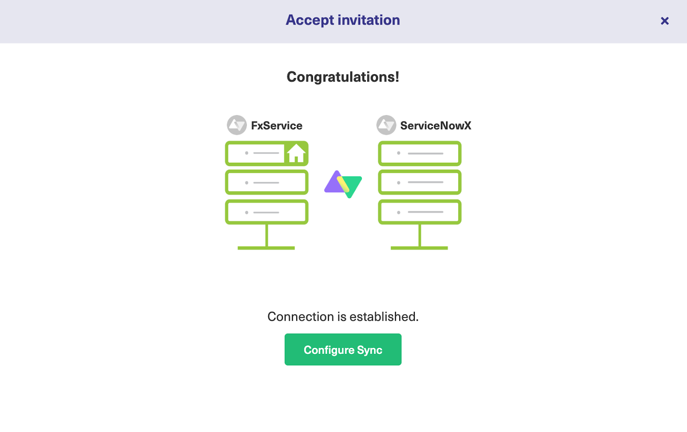Click the sync triangles logo between the servers
This screenshot has height=432, width=687.
[343, 184]
